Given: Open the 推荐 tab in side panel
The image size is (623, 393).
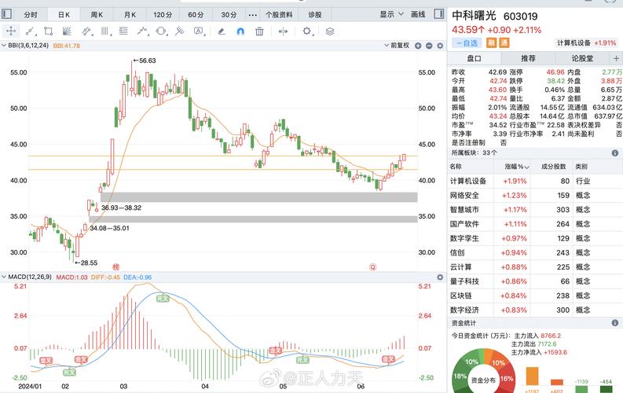Looking at the screenshot, I should 528,58.
